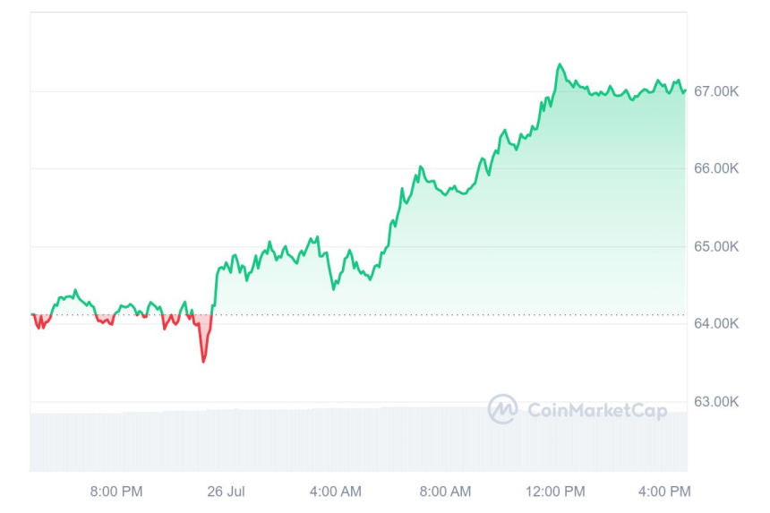
Task: Click the CoinMarketCap watermark text
Action: [x=597, y=410]
